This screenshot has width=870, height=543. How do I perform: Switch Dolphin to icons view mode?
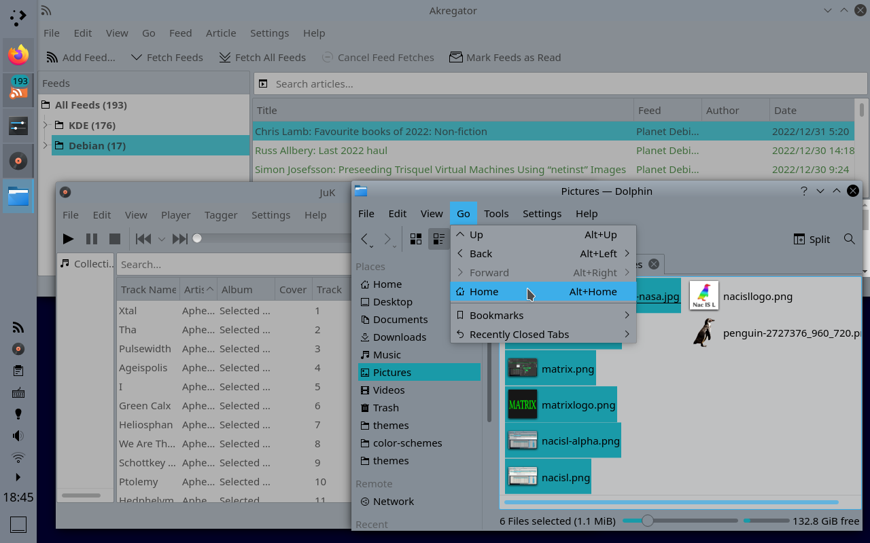click(416, 239)
